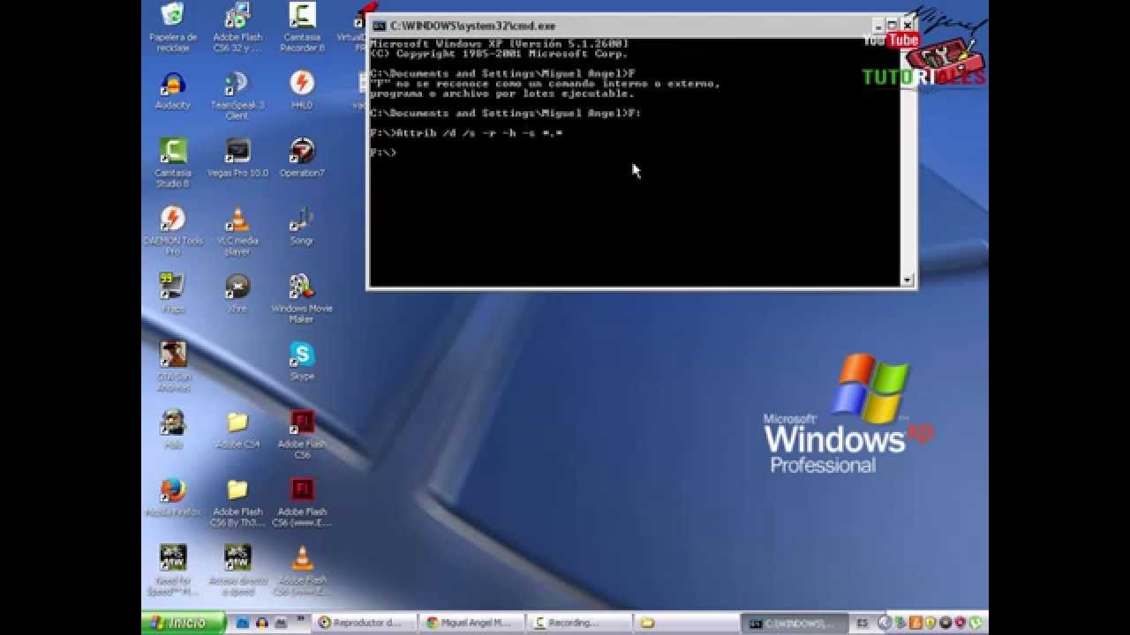
Task: Switch to Miguel Angel M... Chrome taskbar button
Action: tap(472, 623)
